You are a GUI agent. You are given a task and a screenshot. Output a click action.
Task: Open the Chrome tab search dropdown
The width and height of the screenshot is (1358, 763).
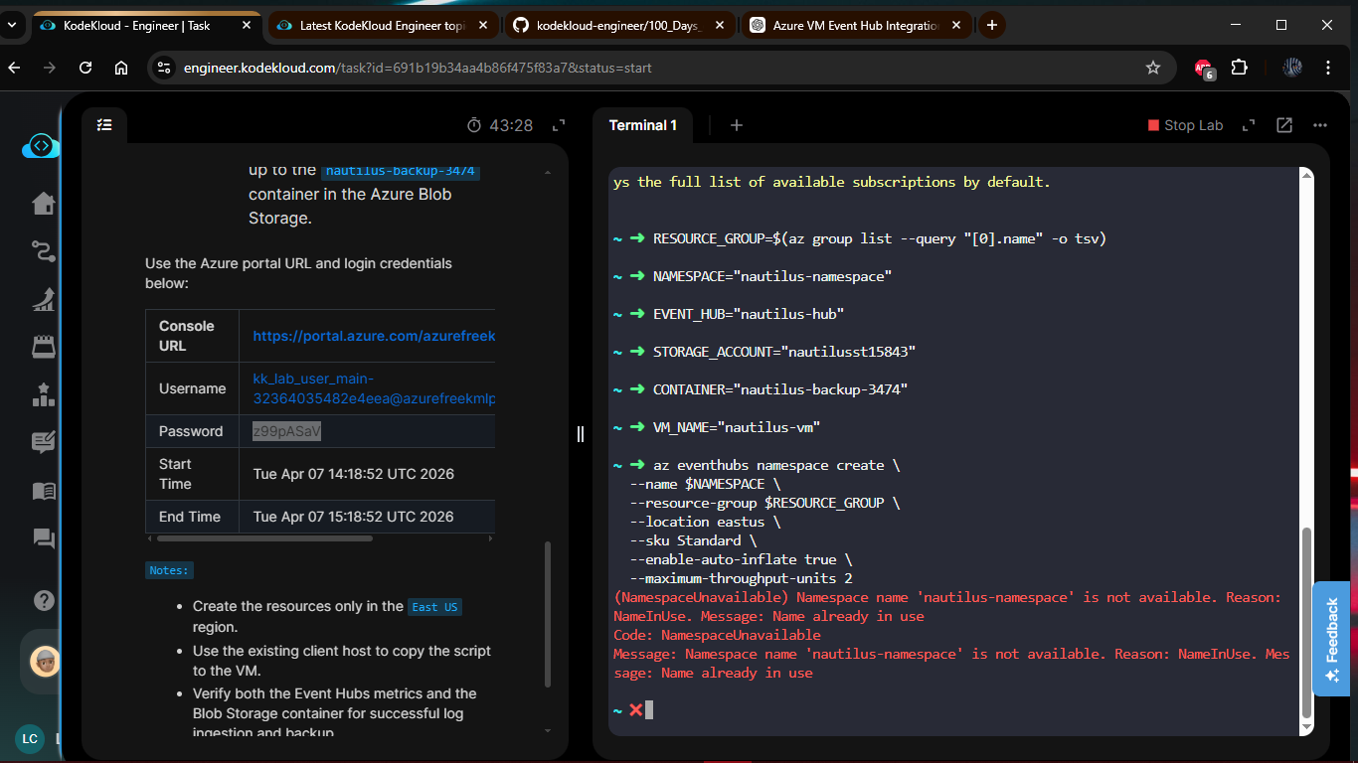tap(12, 26)
